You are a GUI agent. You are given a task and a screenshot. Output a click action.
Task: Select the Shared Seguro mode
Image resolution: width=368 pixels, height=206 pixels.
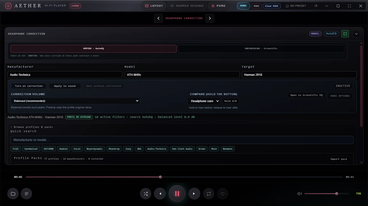[187, 6]
